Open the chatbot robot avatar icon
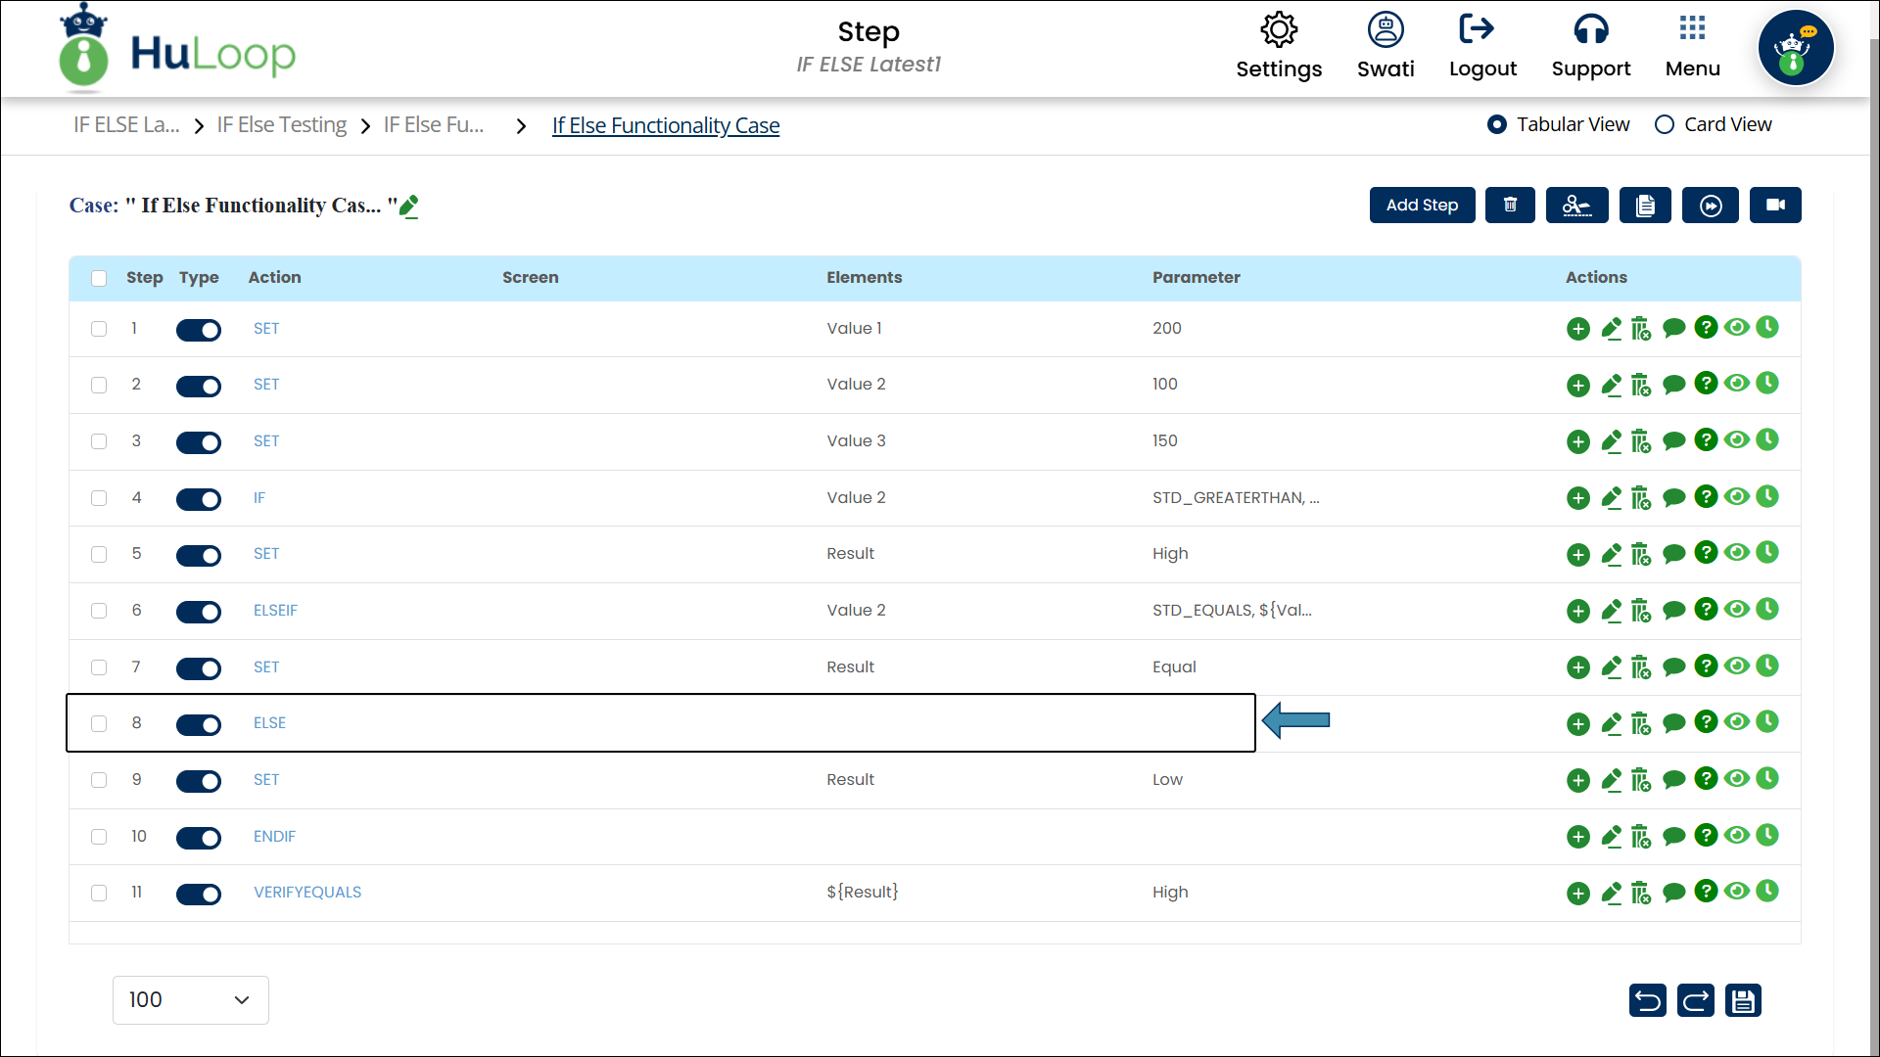The height and width of the screenshot is (1057, 1880). 1796,48
